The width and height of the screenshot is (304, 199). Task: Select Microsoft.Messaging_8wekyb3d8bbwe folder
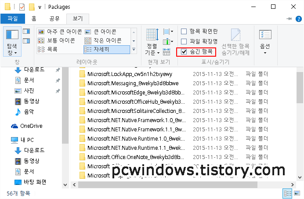tap(133, 83)
